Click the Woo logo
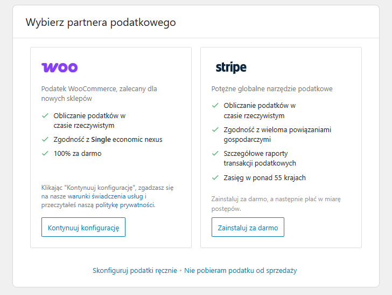 60,67
